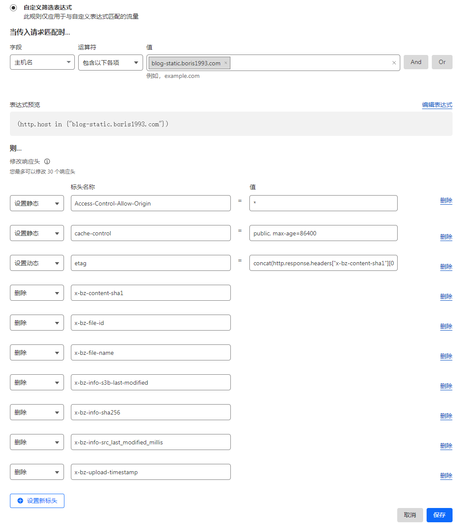Click the 取消 button
The width and height of the screenshot is (456, 524).
(410, 515)
